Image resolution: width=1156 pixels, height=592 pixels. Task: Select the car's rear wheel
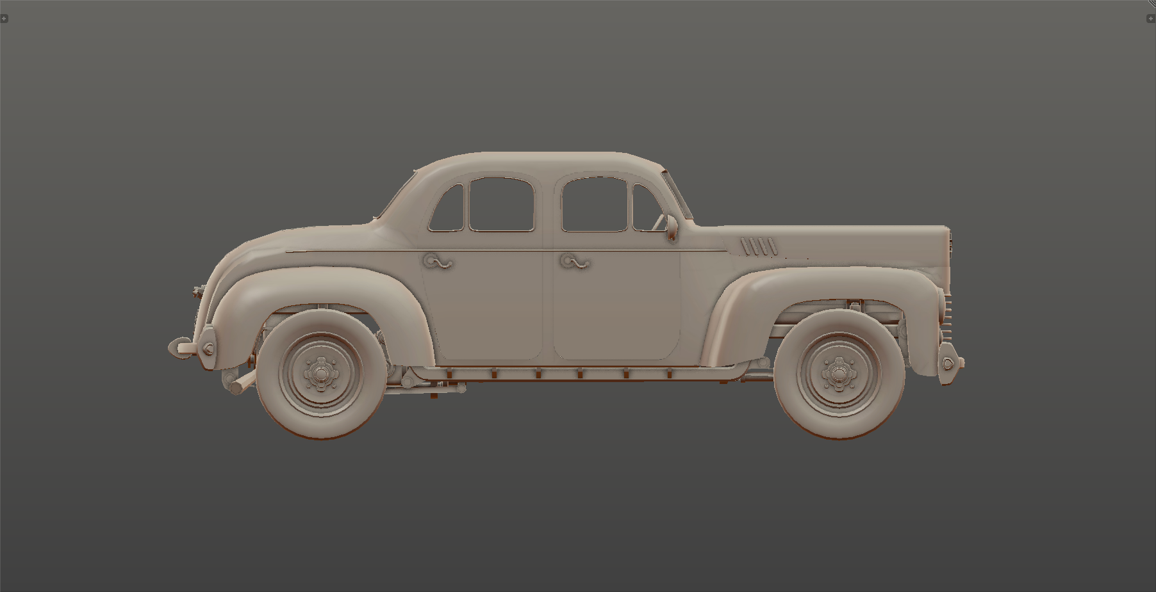coord(321,374)
